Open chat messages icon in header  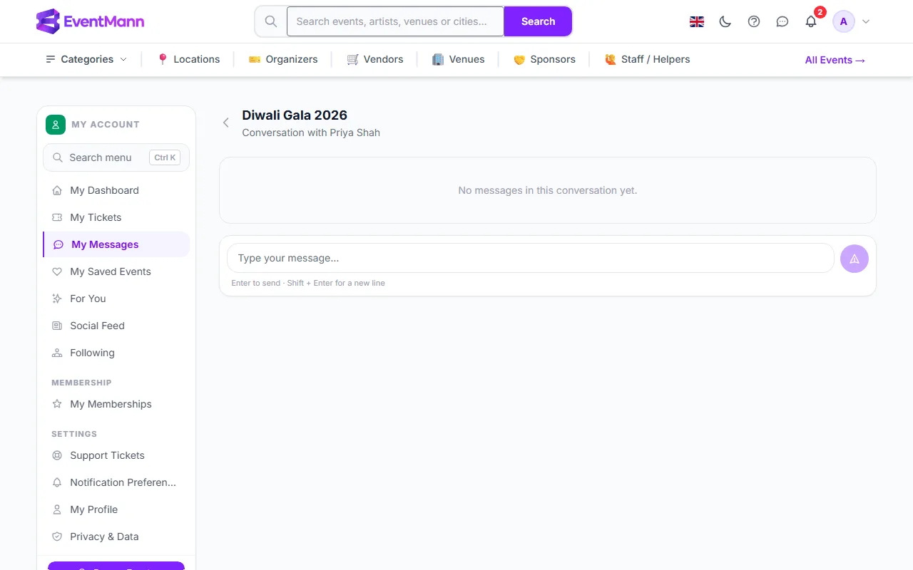tap(782, 21)
